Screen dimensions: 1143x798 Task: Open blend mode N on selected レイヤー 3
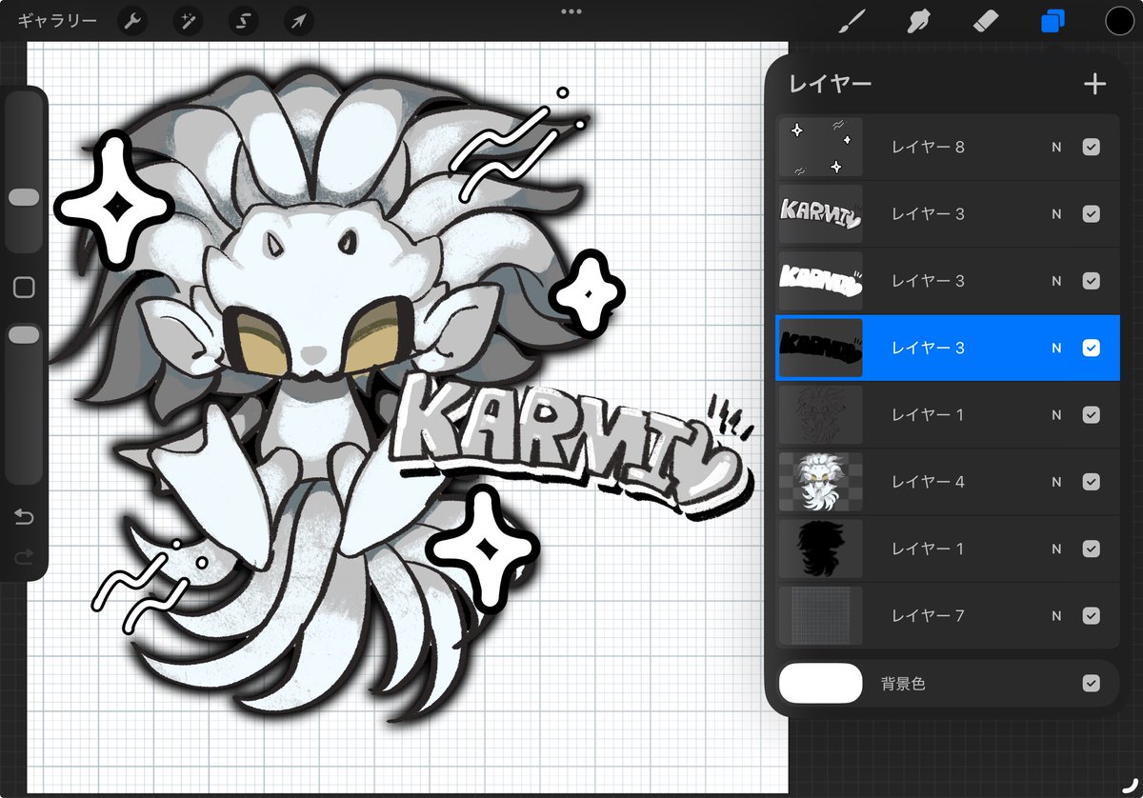tap(1056, 348)
